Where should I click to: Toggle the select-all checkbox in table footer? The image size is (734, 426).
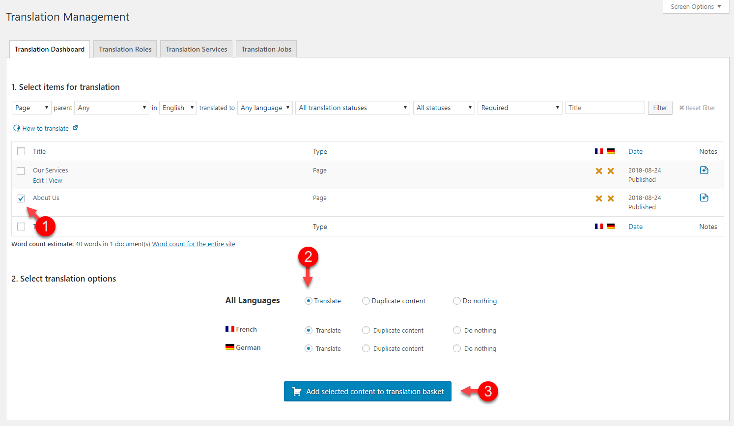tap(21, 227)
